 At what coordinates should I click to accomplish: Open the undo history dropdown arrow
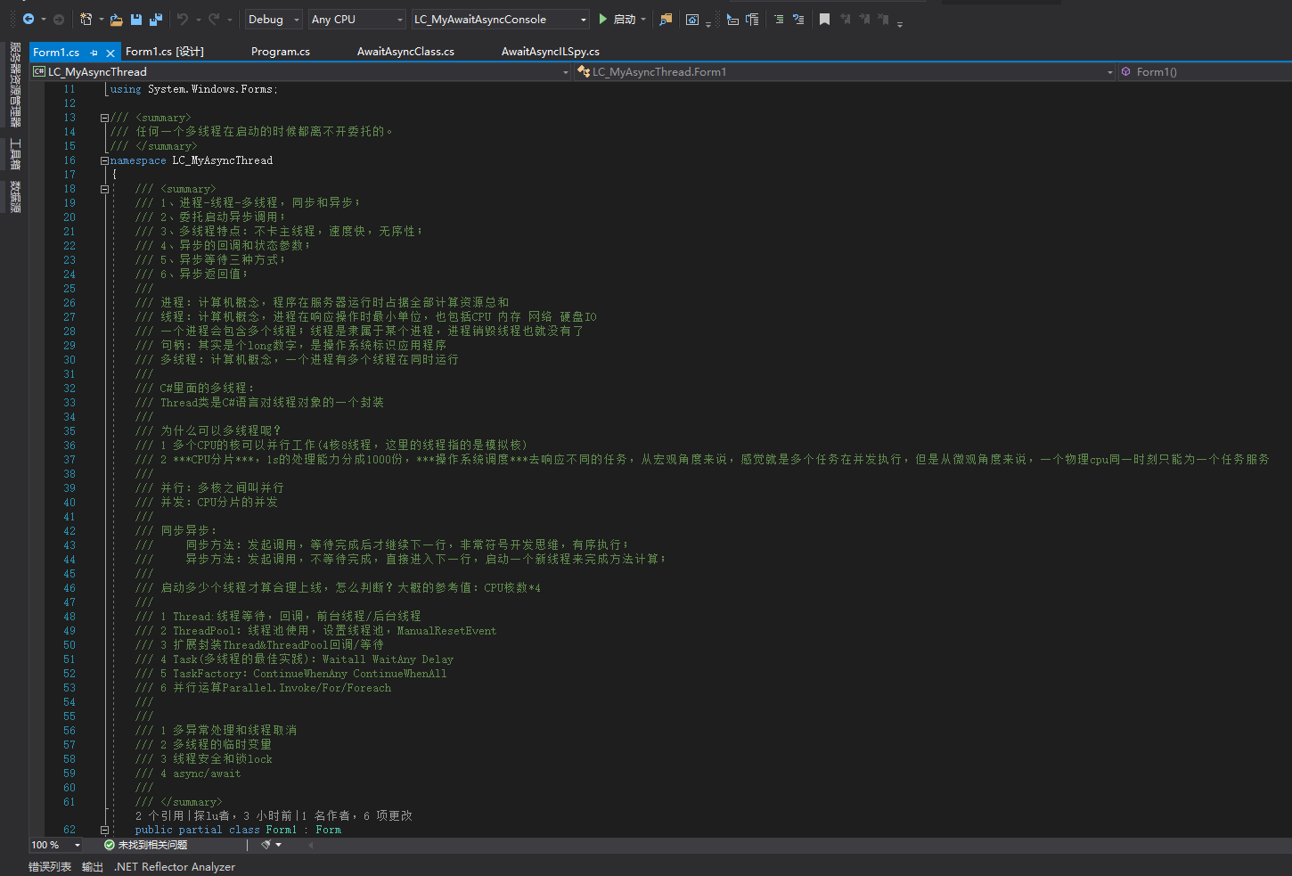(x=198, y=19)
